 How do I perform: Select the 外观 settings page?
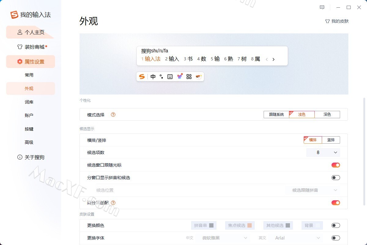31,89
